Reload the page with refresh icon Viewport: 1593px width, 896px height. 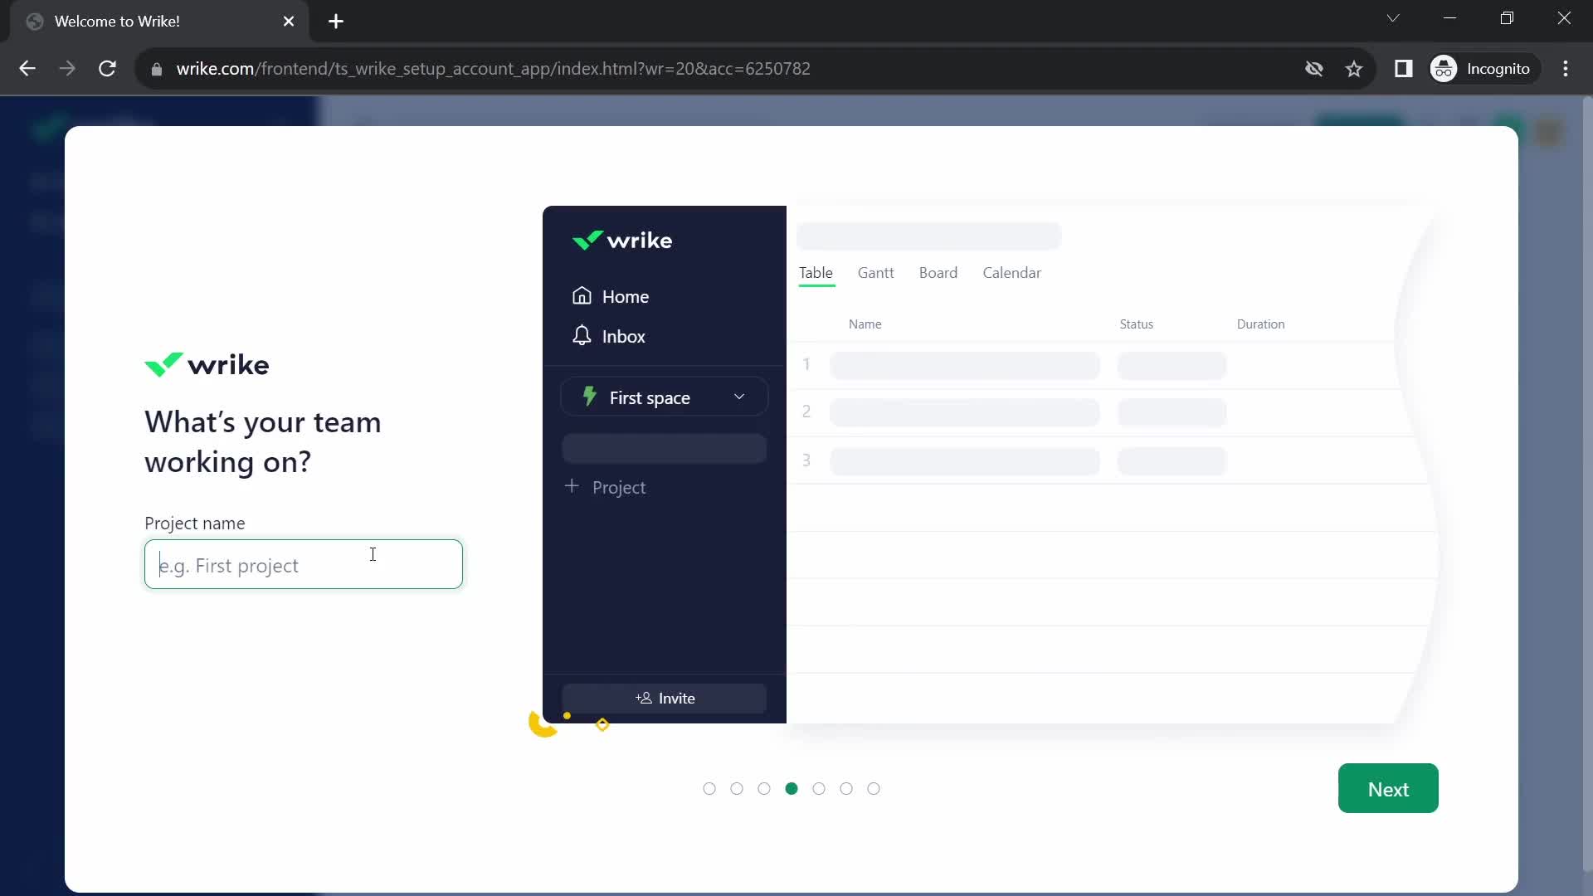[107, 69]
